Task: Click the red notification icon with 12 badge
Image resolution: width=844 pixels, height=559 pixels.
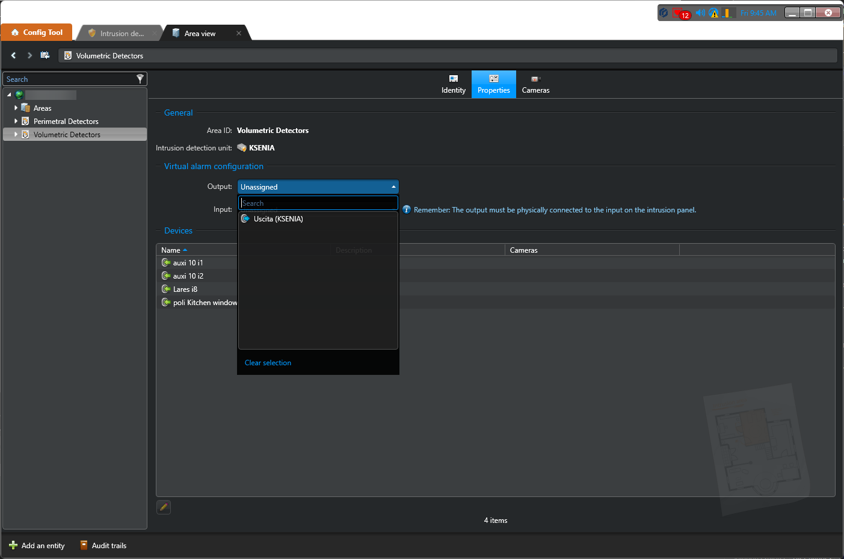Action: tap(679, 13)
